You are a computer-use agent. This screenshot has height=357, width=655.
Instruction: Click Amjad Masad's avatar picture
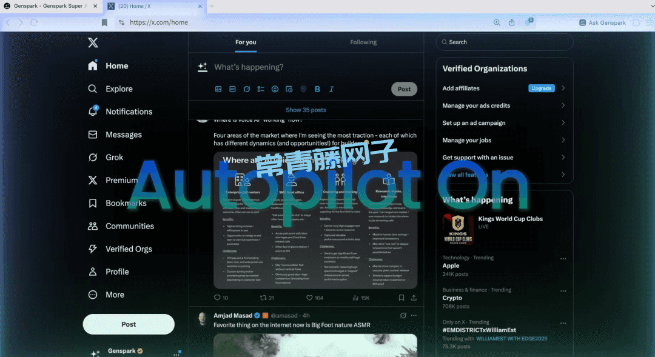click(x=203, y=319)
